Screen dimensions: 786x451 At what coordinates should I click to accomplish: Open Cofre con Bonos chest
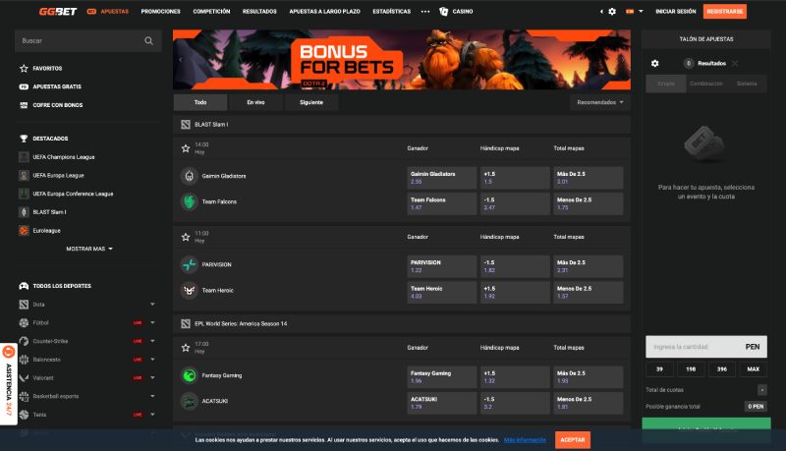(24, 105)
